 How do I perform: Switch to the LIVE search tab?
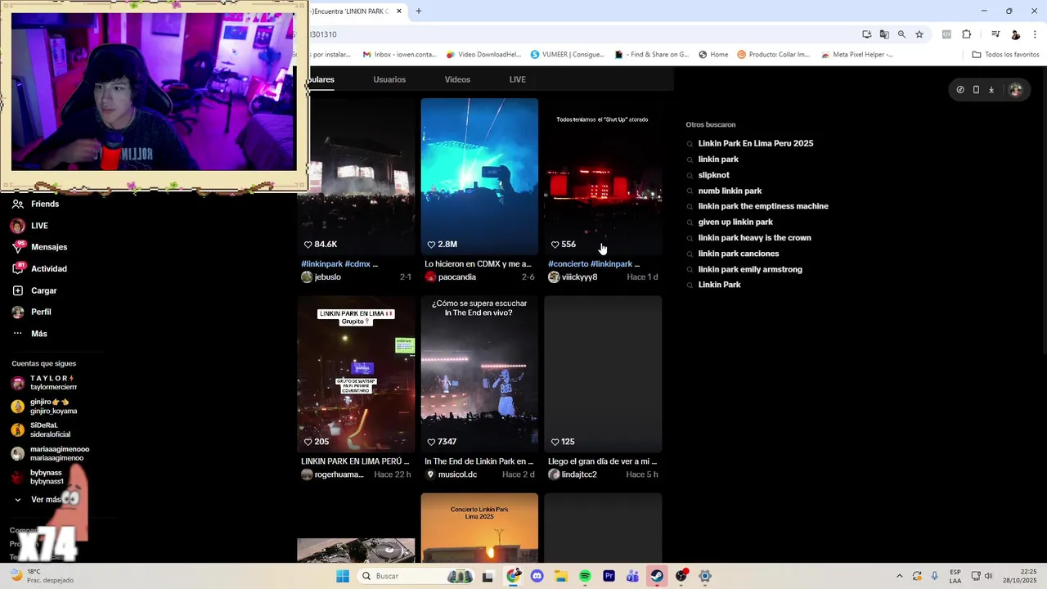(517, 79)
